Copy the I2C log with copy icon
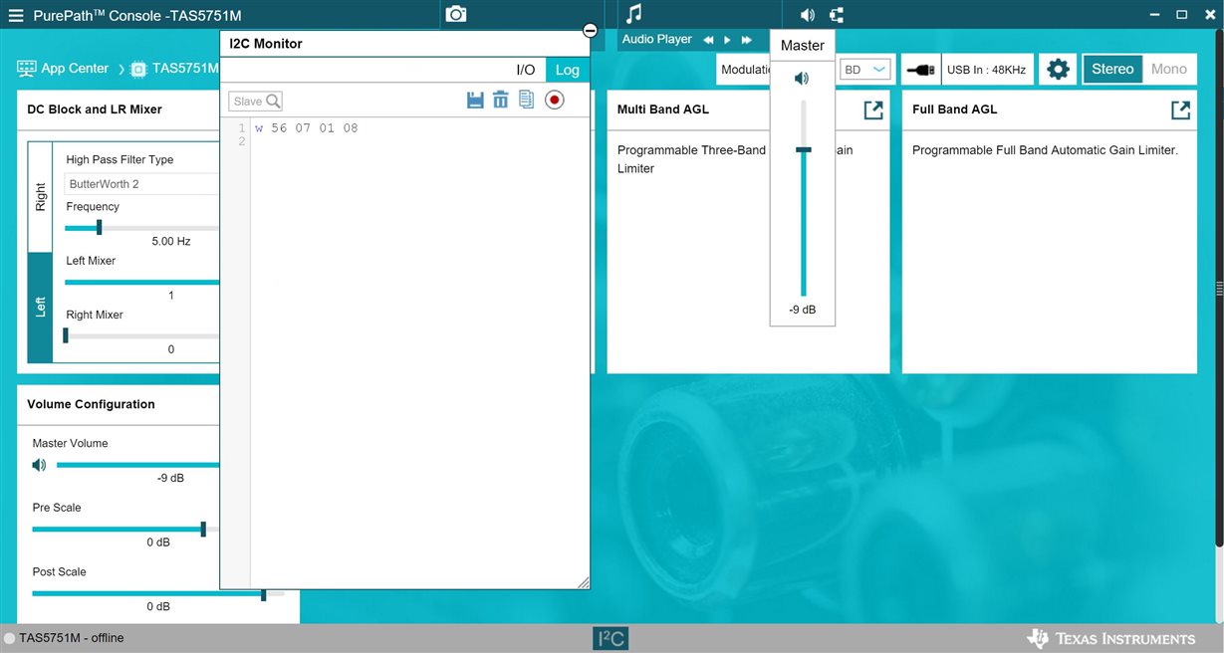The width and height of the screenshot is (1224, 653). pyautogui.click(x=526, y=100)
